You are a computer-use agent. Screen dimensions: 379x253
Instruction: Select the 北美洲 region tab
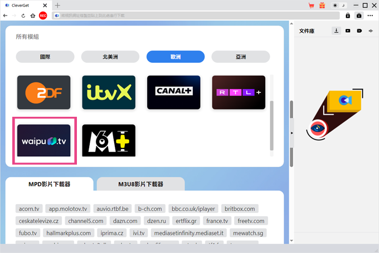pyautogui.click(x=110, y=57)
